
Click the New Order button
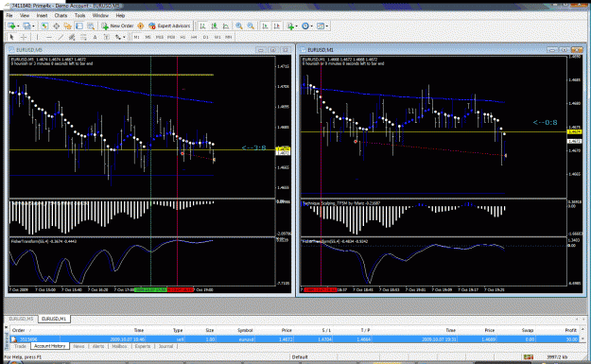click(x=117, y=26)
